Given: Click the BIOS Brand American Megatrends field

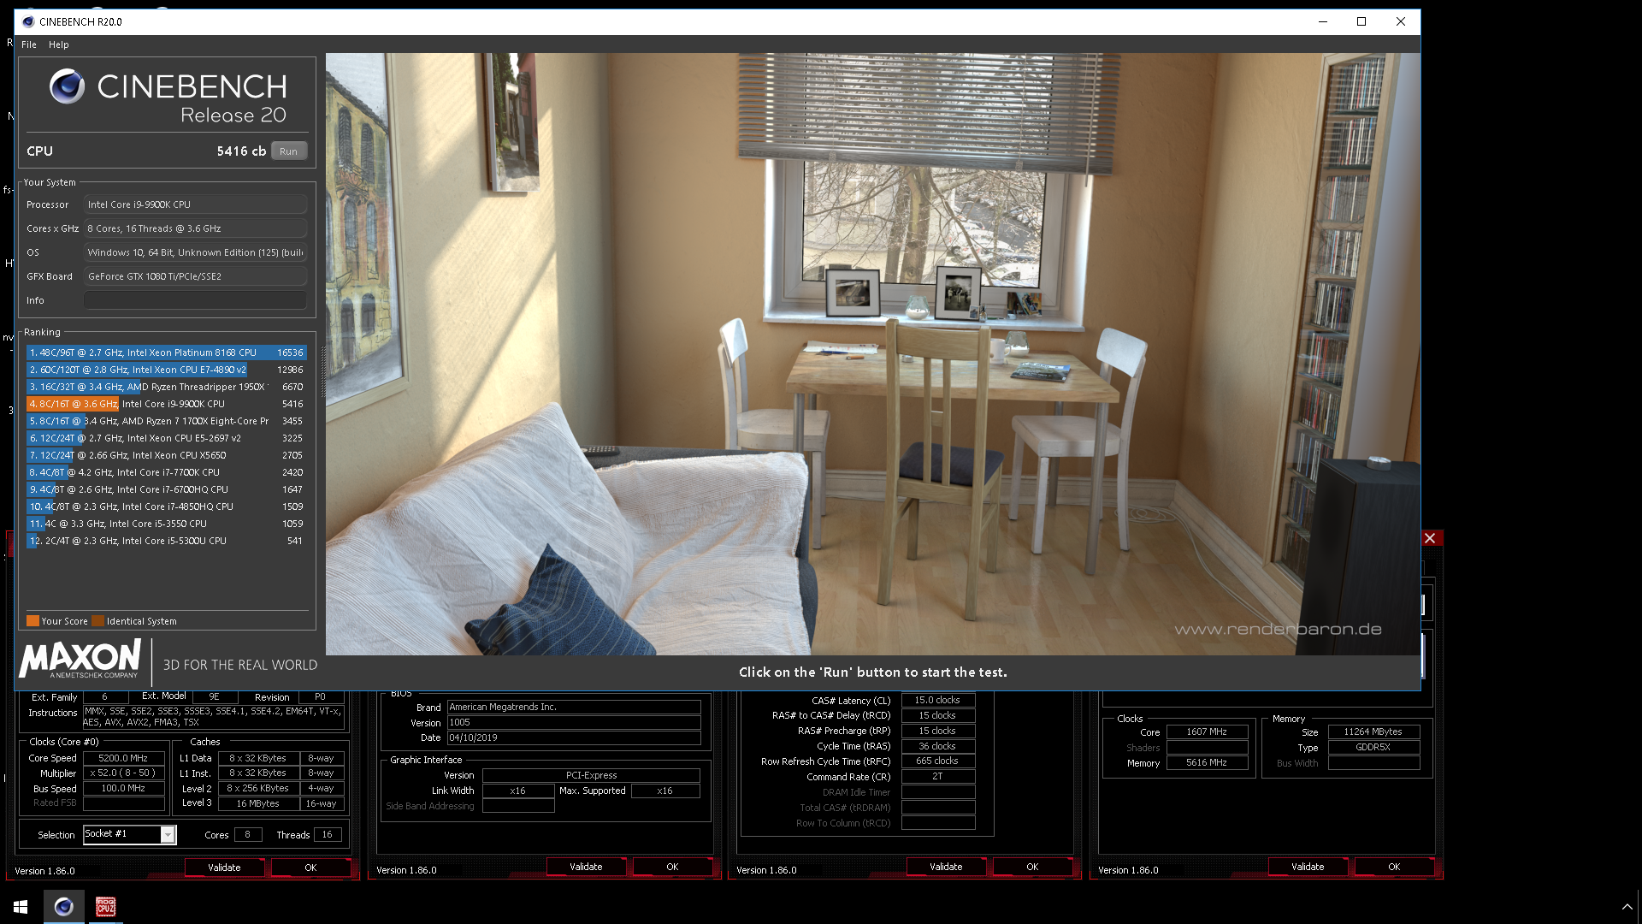Looking at the screenshot, I should 574,707.
